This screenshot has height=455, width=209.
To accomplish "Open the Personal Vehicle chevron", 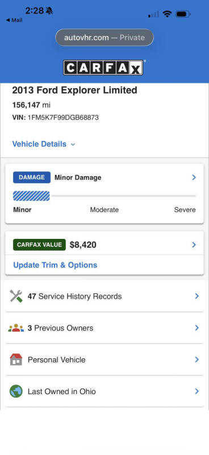I will tap(197, 359).
